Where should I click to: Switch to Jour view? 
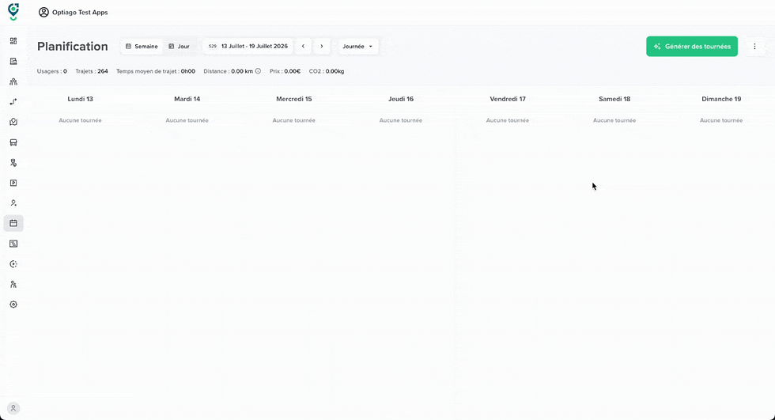tap(179, 47)
